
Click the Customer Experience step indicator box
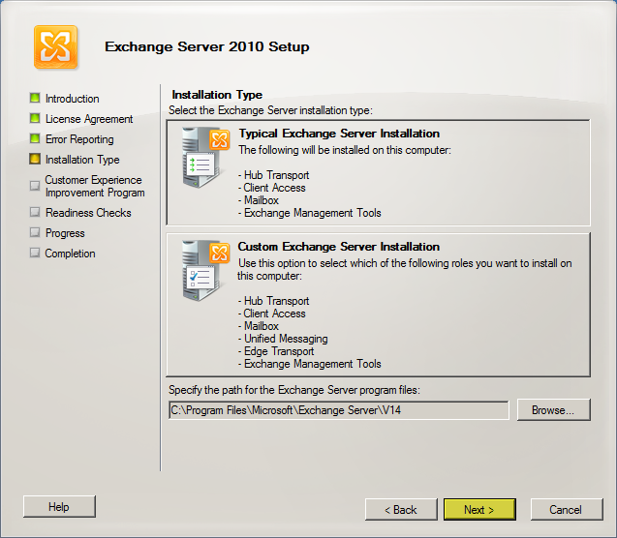[x=35, y=186]
